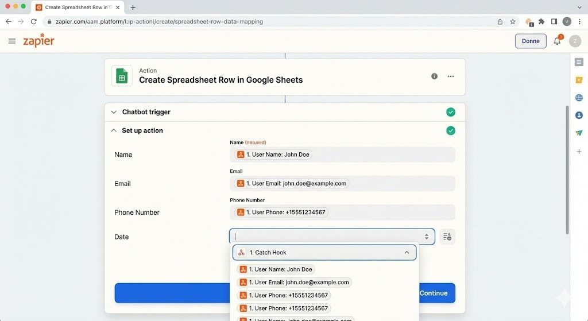The image size is (588, 321).
Task: Click the Email field with User Email pill
Action: 342,183
